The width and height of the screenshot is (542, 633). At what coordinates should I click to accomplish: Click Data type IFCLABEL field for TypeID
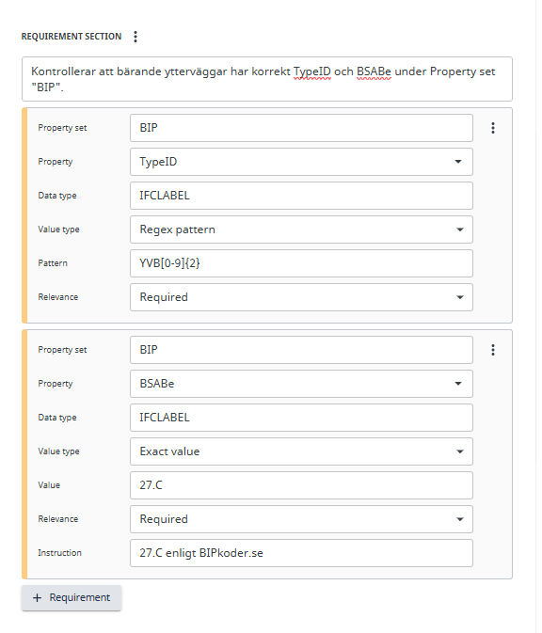(x=301, y=196)
